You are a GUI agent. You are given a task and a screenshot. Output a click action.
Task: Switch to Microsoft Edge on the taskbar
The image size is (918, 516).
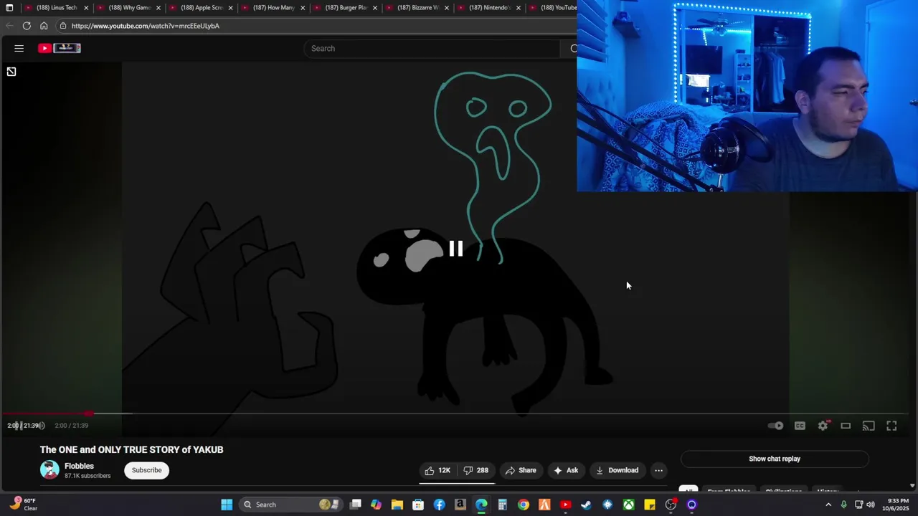[x=481, y=505]
